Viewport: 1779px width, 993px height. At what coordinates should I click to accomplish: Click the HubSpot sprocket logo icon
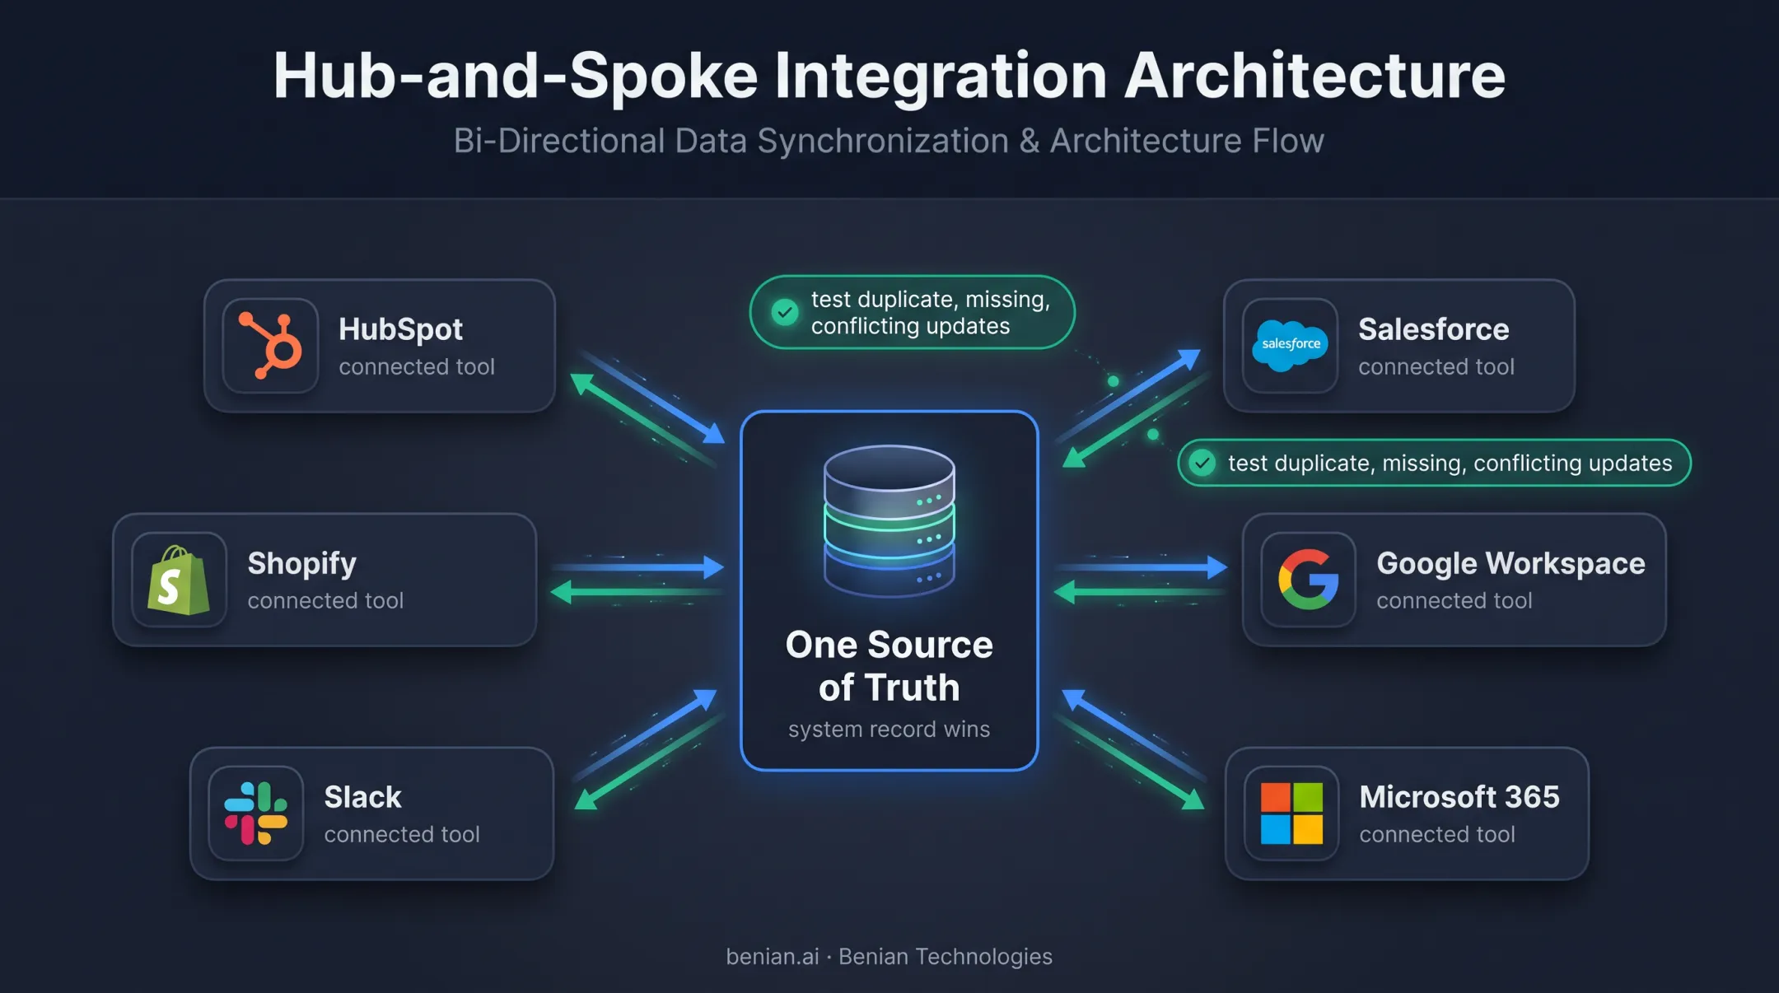tap(270, 345)
